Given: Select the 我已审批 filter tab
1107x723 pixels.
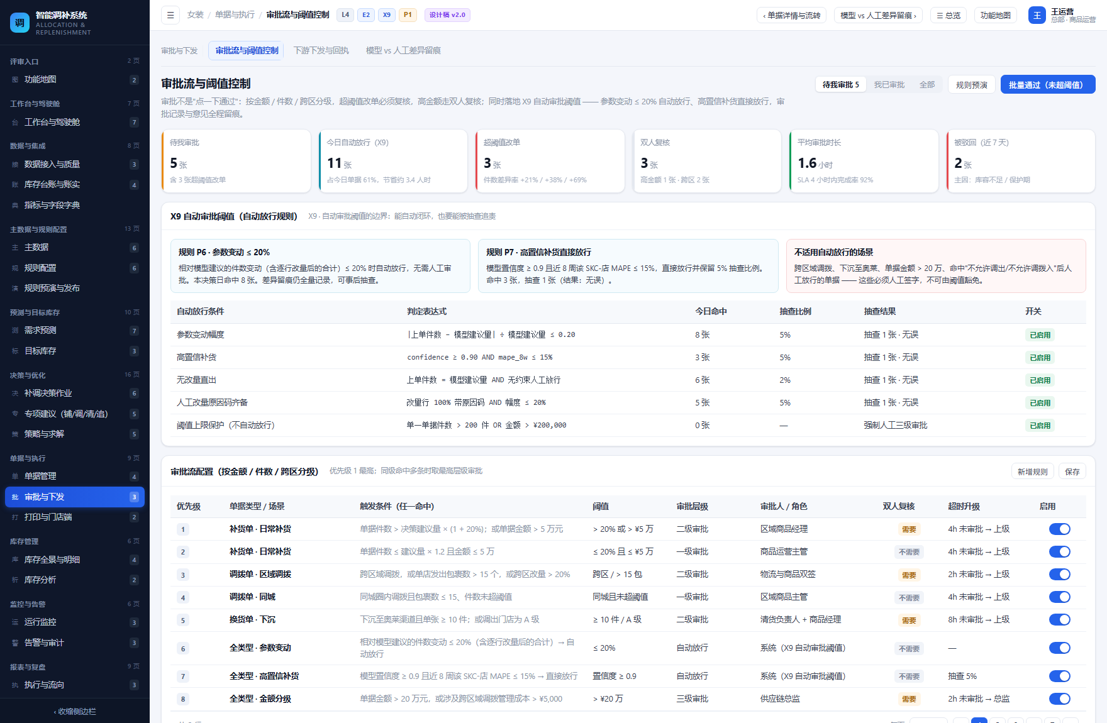Looking at the screenshot, I should click(x=889, y=85).
